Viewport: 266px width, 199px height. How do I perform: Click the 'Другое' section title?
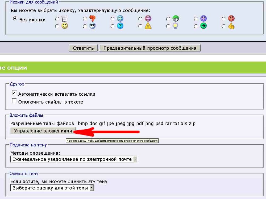[x=17, y=84]
